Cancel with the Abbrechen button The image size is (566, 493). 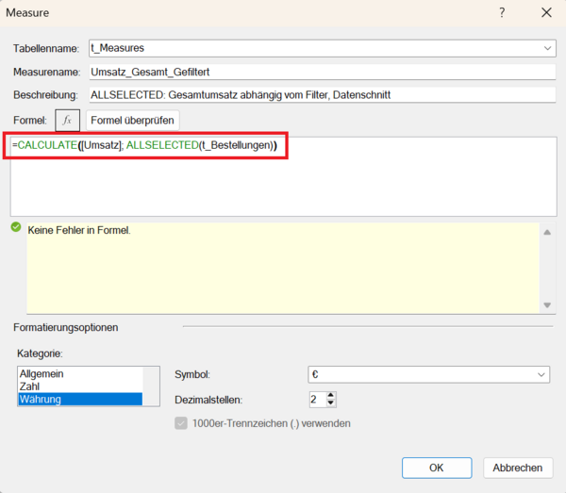518,468
